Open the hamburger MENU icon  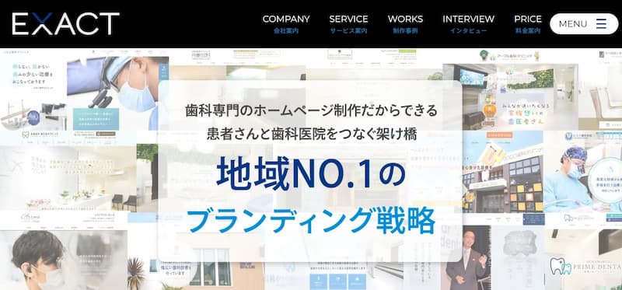601,24
